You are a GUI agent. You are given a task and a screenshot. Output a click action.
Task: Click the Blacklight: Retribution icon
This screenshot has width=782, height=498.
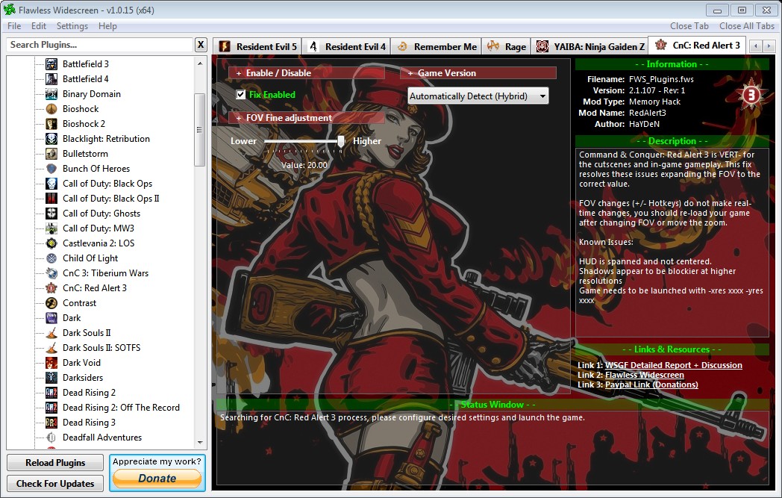[x=51, y=139]
